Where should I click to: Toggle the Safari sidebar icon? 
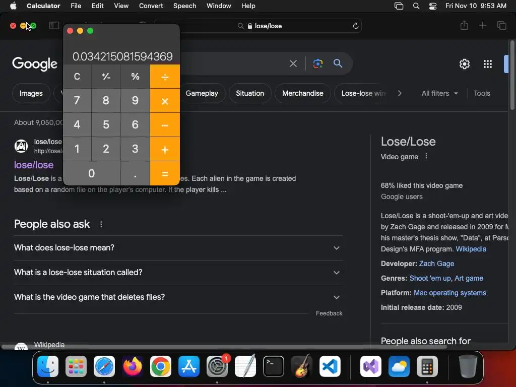[54, 26]
